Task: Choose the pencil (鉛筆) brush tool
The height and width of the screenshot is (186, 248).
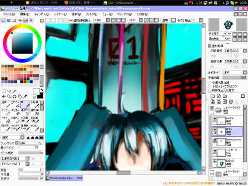Action: click(x=6, y=105)
